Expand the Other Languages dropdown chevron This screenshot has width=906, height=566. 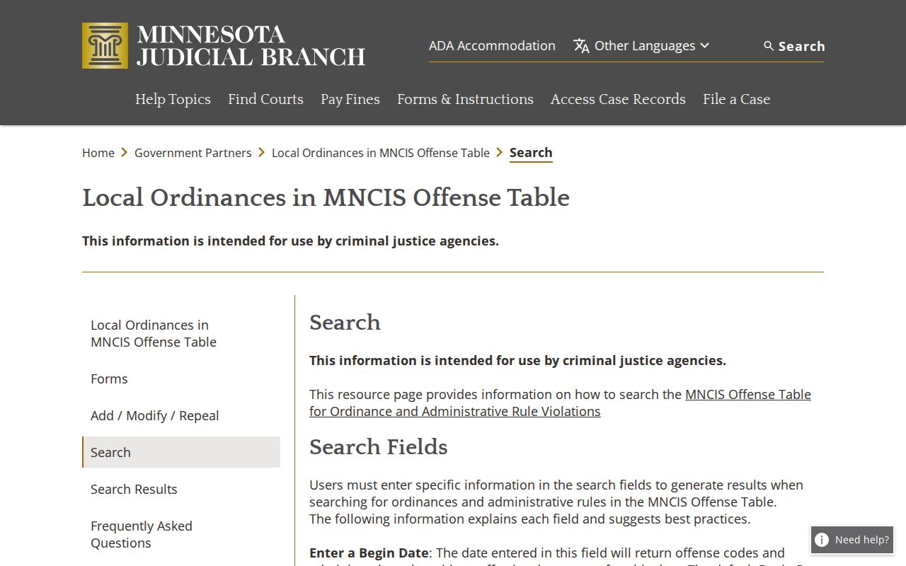tap(704, 45)
